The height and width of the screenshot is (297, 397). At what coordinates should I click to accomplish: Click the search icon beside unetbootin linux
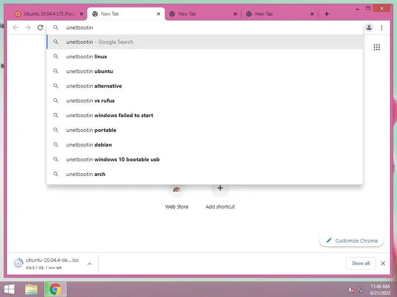pyautogui.click(x=56, y=56)
